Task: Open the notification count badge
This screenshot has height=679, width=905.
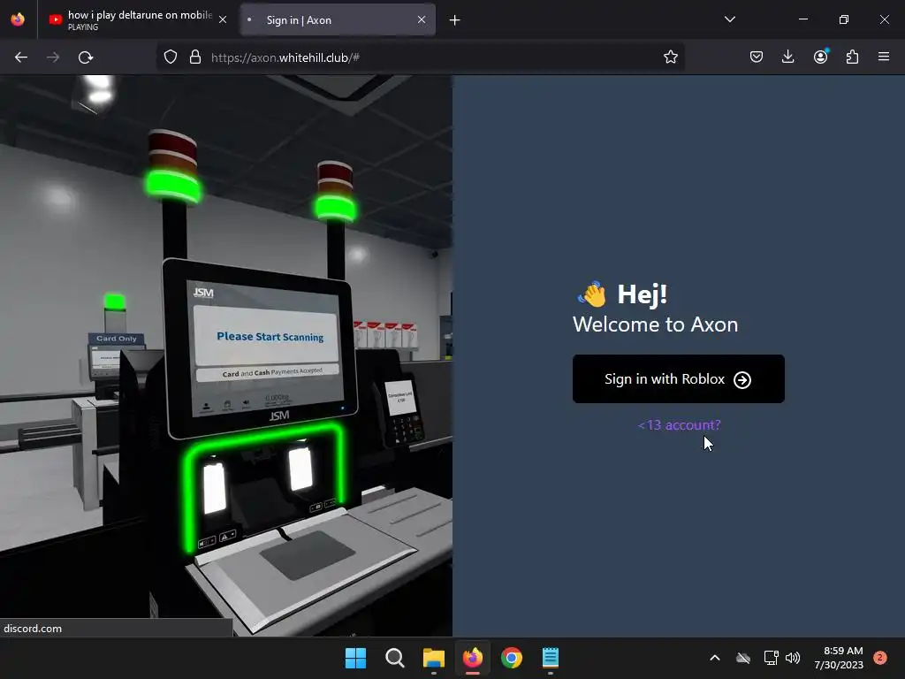Action: pyautogui.click(x=880, y=658)
